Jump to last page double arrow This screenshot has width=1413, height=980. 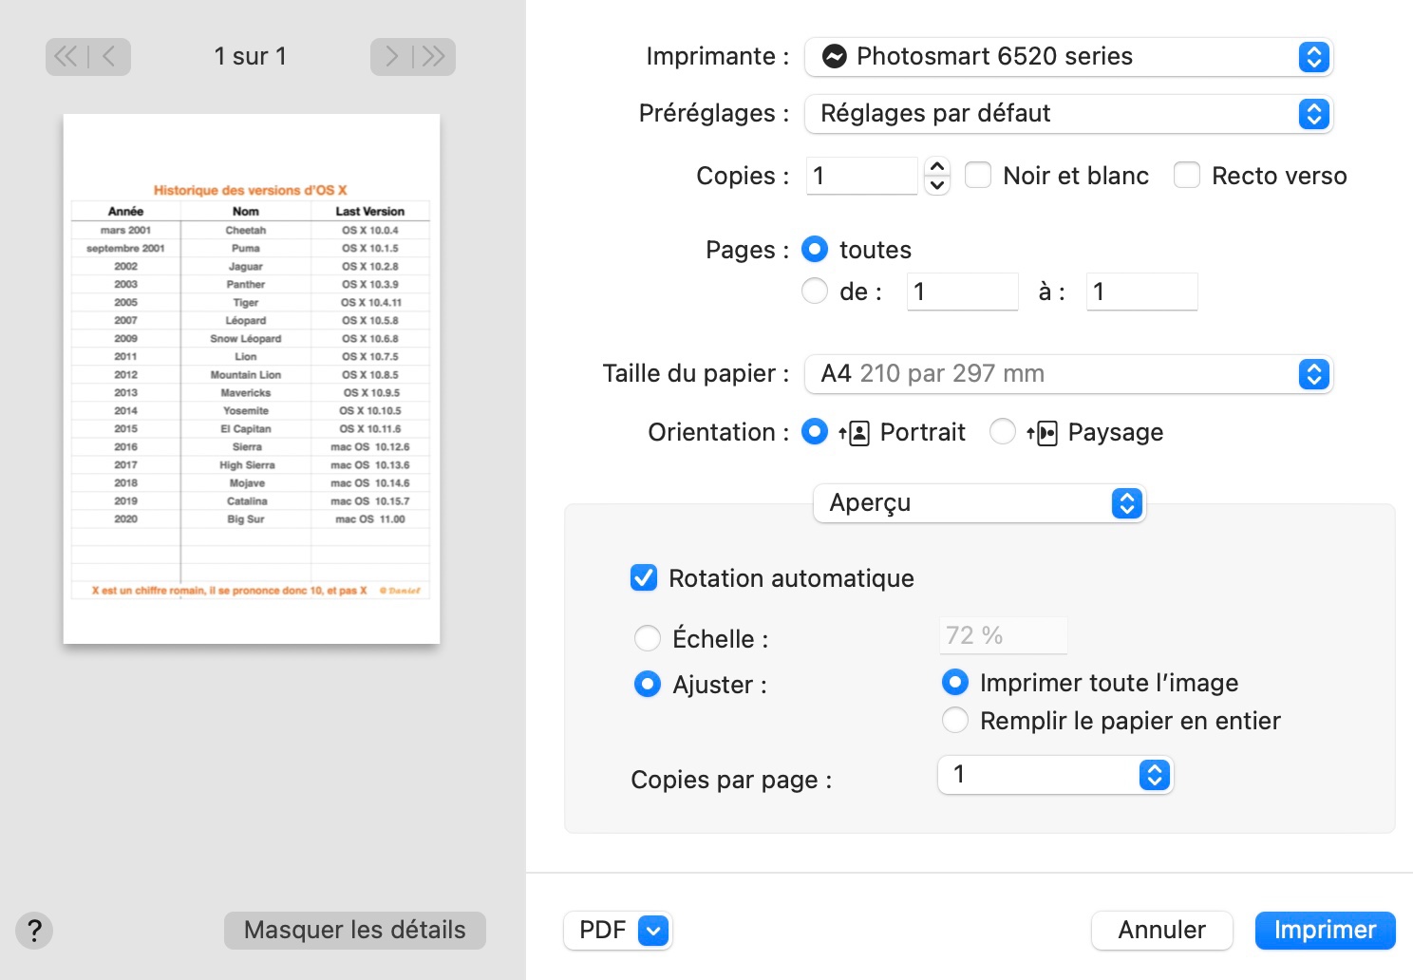click(x=434, y=57)
